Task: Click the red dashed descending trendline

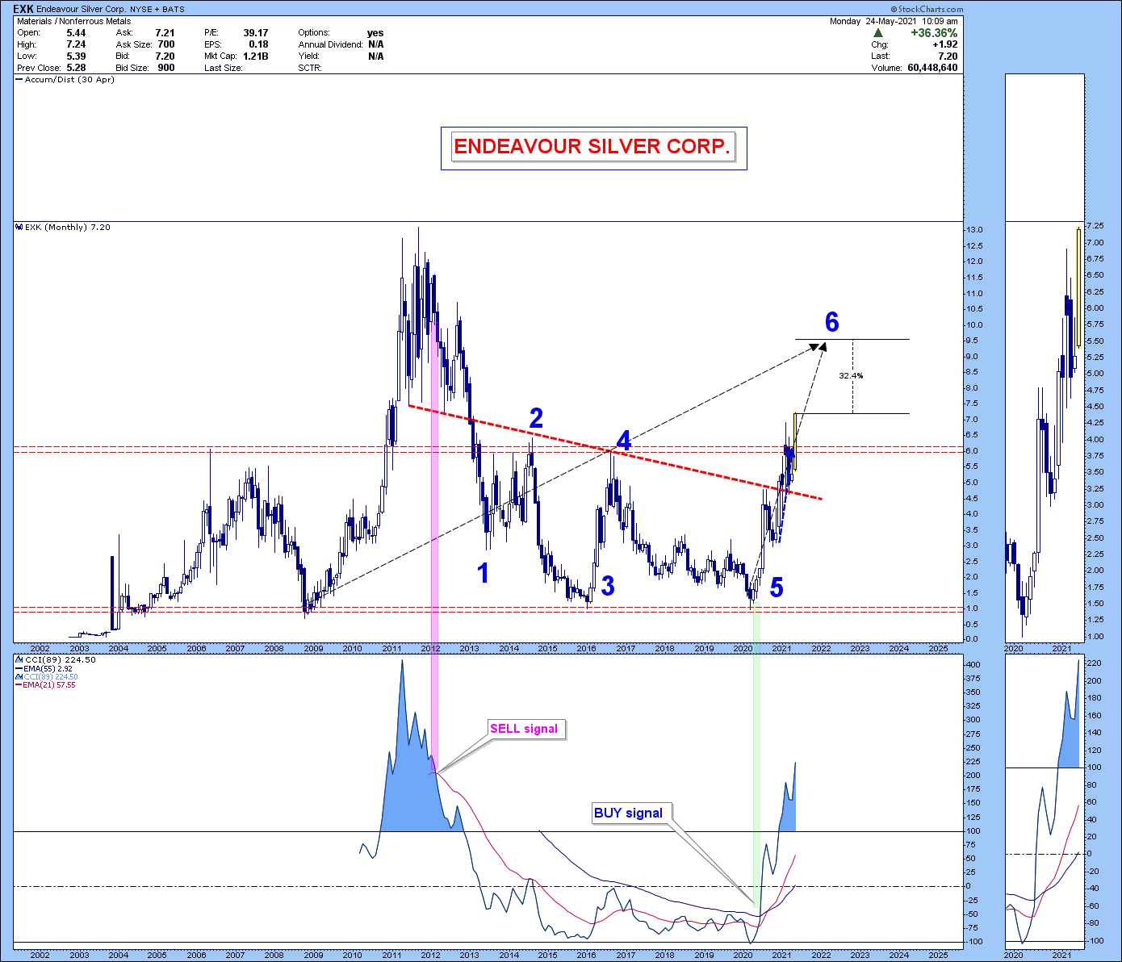Action: 615,452
